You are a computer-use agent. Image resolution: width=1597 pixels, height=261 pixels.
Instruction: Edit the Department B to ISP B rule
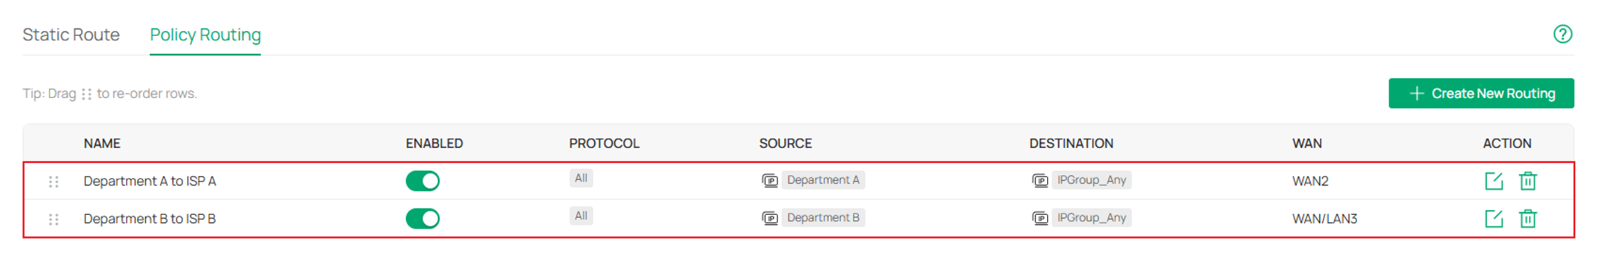tap(1493, 219)
